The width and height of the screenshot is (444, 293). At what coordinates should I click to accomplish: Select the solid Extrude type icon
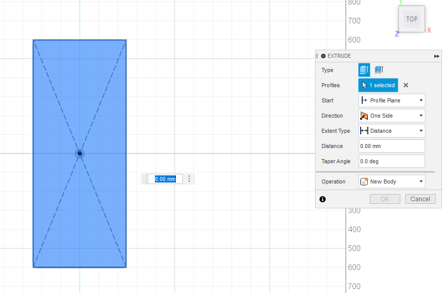click(x=364, y=70)
